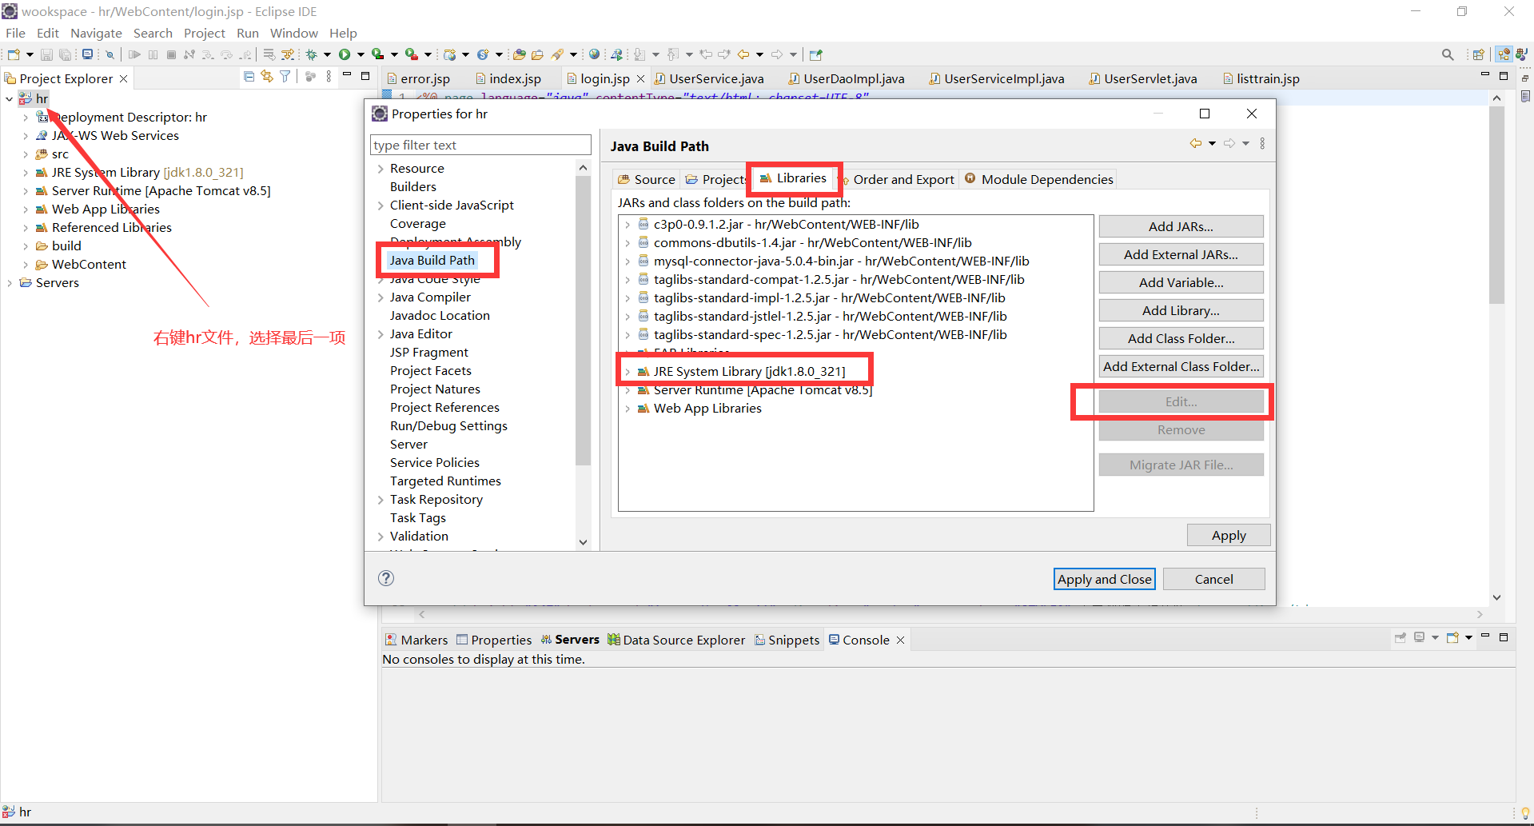Click the Add JARs... button
The width and height of the screenshot is (1534, 826).
pyautogui.click(x=1181, y=226)
